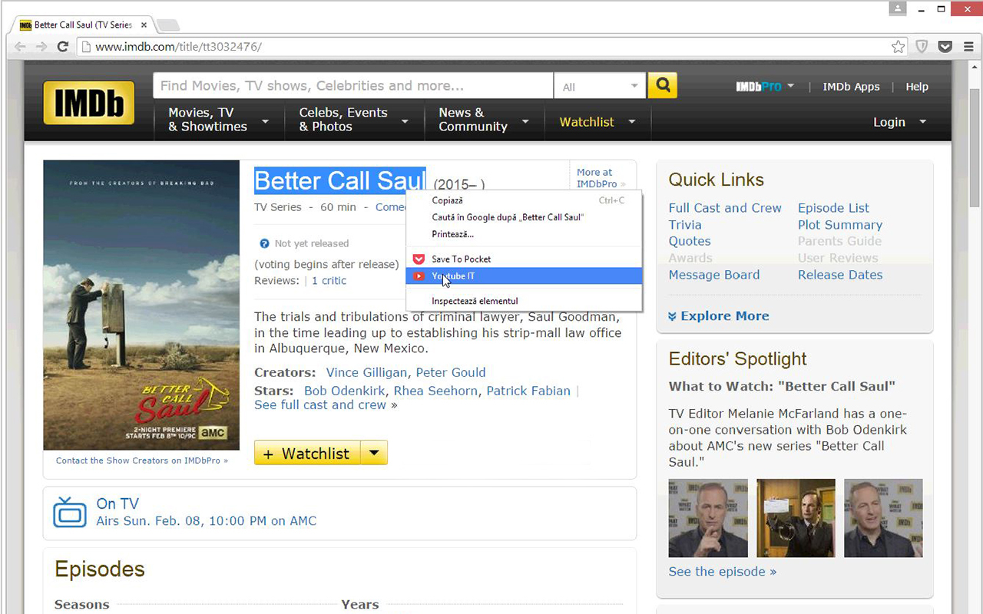Focus the Find Movies, TV shows search field
This screenshot has height=614, width=983.
tap(353, 86)
